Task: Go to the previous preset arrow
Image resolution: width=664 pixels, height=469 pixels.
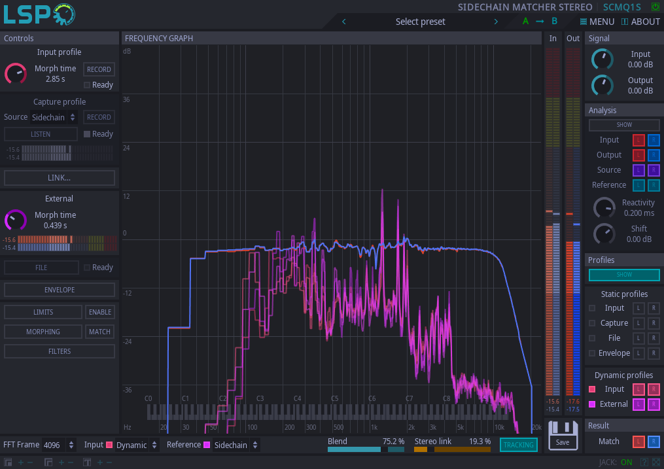Action: click(x=344, y=22)
